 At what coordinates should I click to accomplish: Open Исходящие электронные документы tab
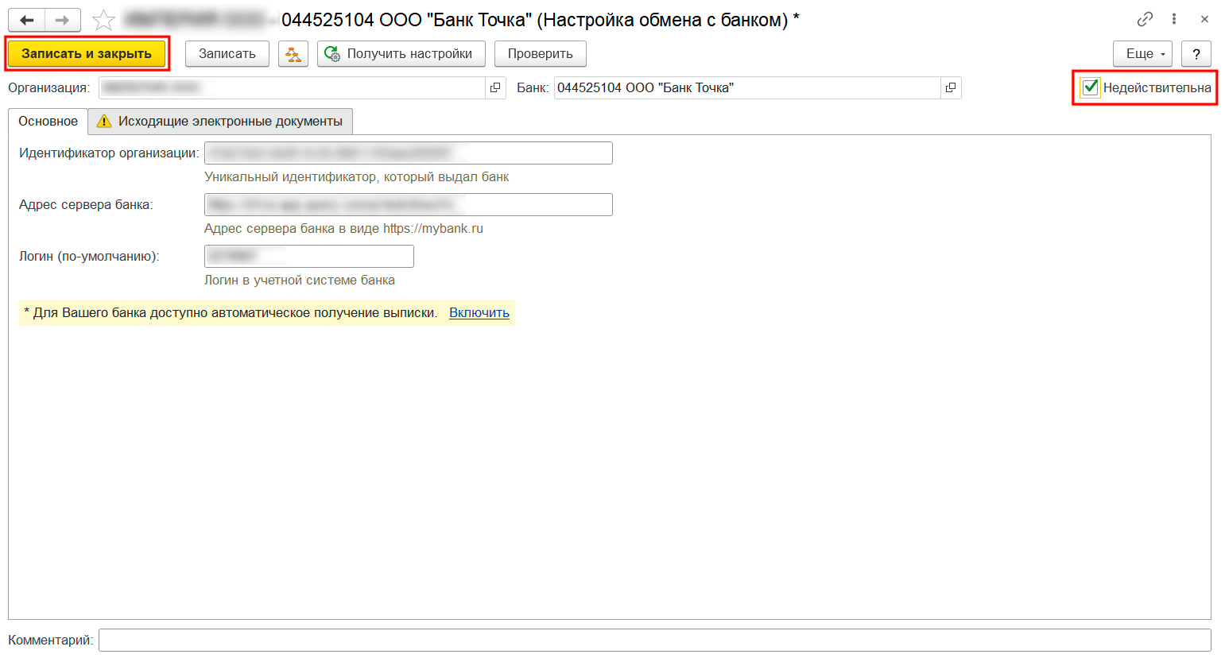pos(220,122)
